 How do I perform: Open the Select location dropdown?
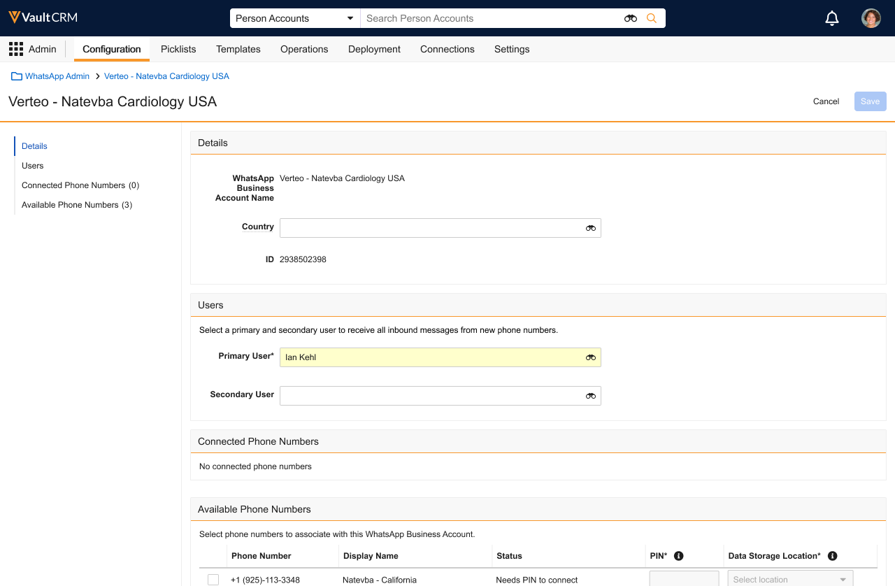(790, 579)
